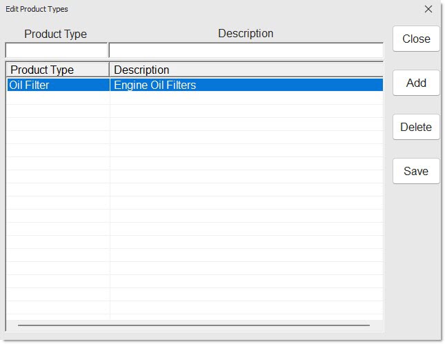The height and width of the screenshot is (344, 445).
Task: Select the Oil Filter cell
Action: pyautogui.click(x=57, y=85)
